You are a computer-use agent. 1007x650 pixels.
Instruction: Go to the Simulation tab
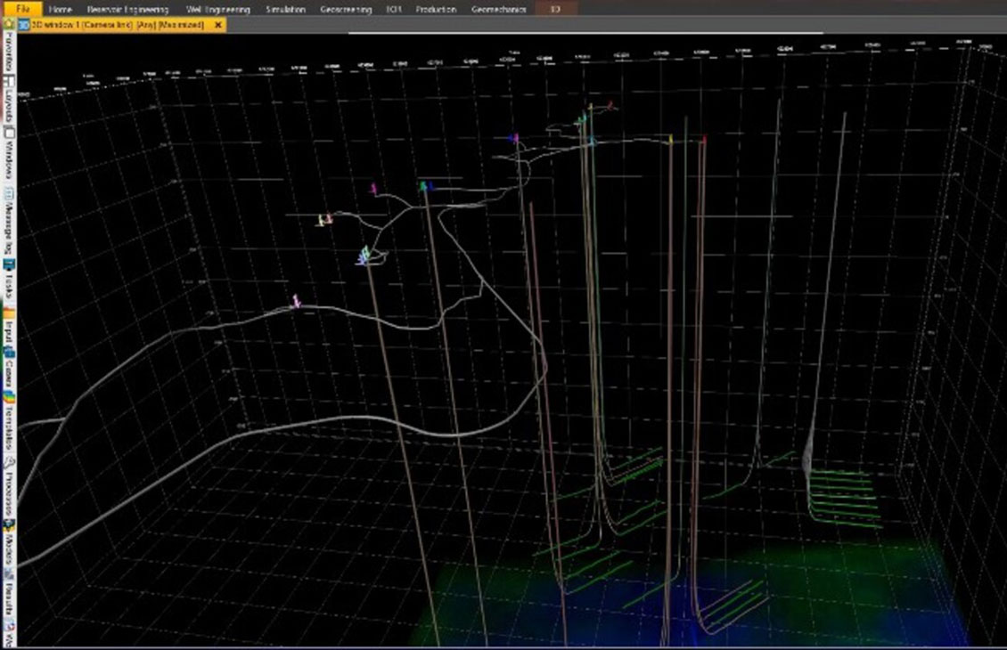click(285, 9)
